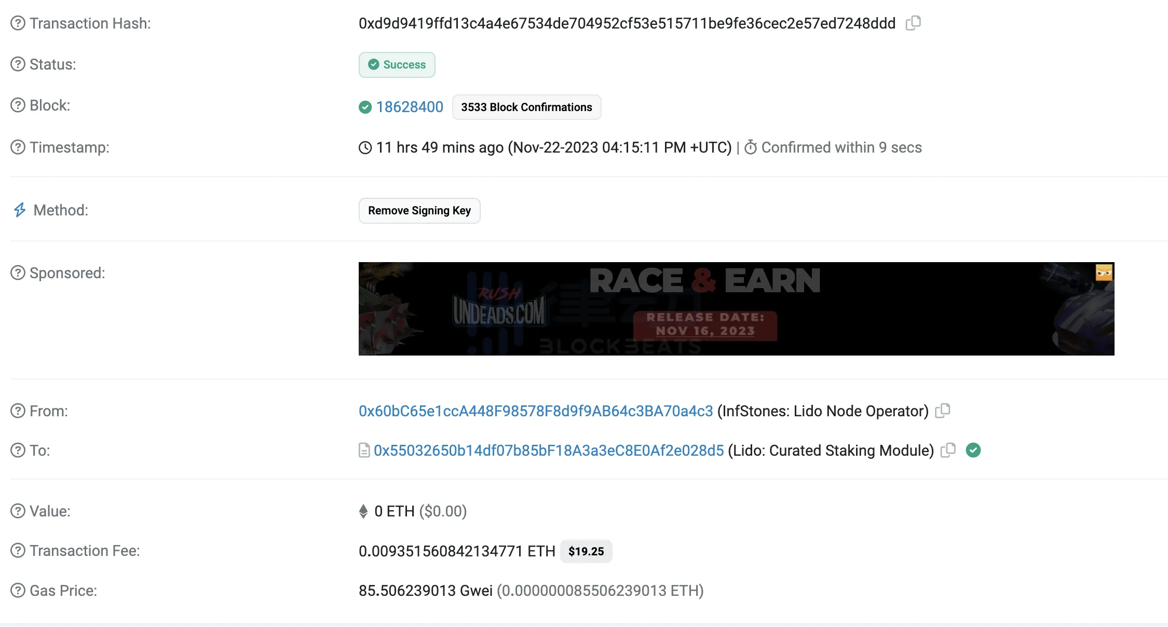Copy the From address icon
1168x627 pixels.
pos(943,411)
